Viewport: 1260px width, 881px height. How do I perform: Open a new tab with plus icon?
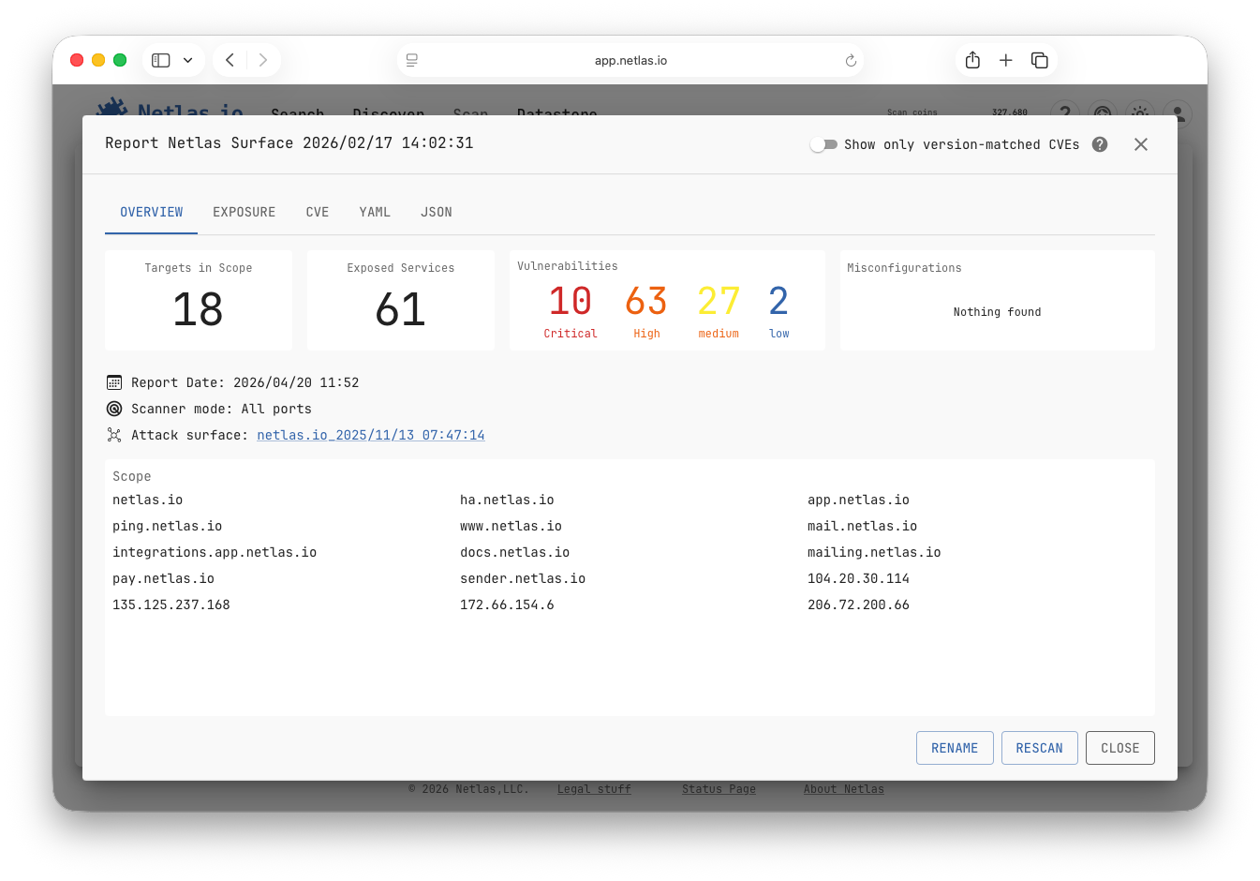click(x=1005, y=60)
